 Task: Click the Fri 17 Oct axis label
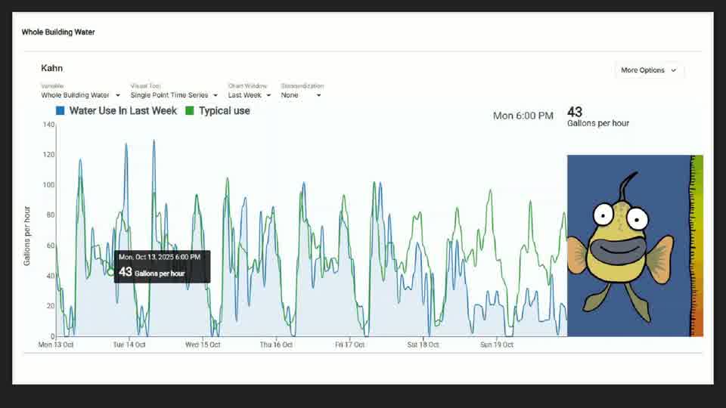coord(349,345)
